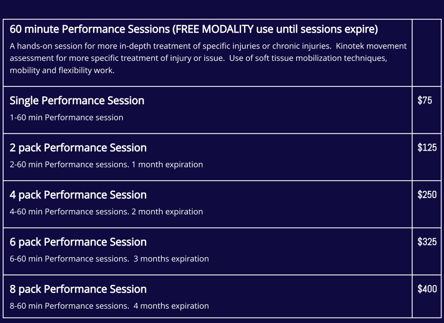Click the 'mobility and flexibility work' line
Viewport: 444px width, 323px height.
coord(62,70)
